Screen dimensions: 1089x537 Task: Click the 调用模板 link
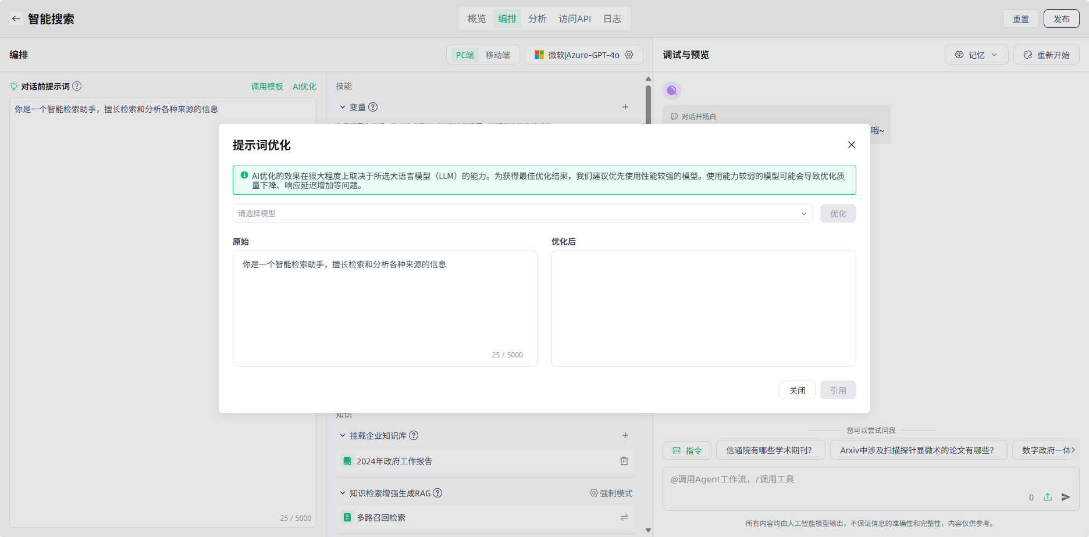[267, 87]
